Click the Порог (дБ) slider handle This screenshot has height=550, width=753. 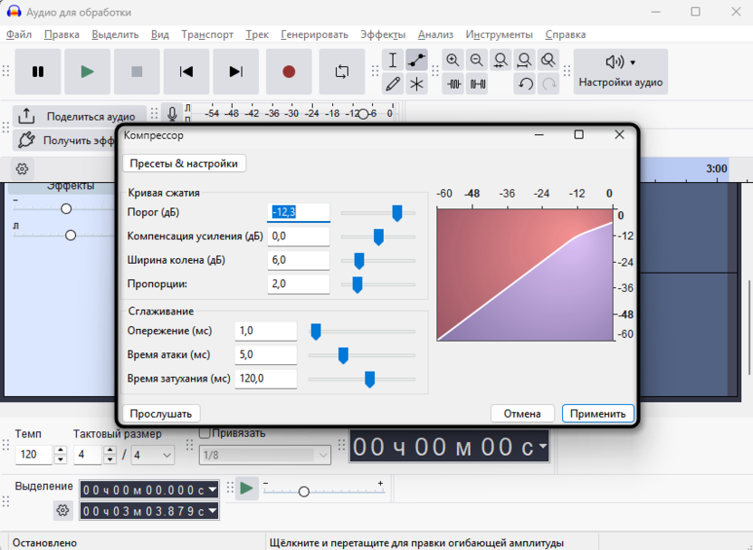396,212
